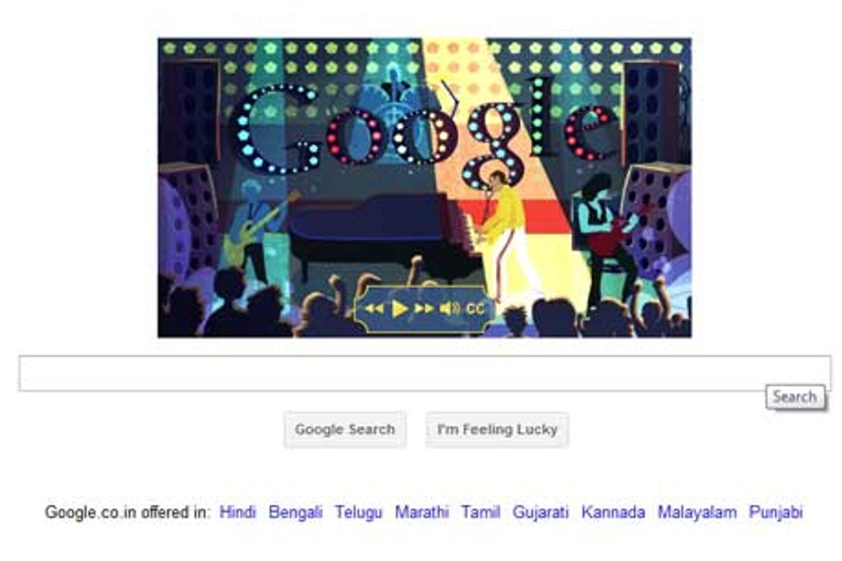Switch the language to Hindi
Viewport: 842px width, 561px height.
(x=238, y=512)
